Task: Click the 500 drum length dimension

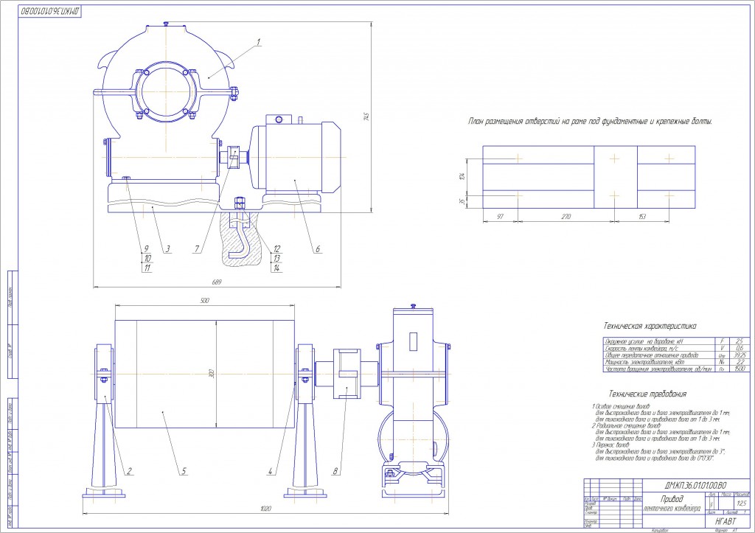Action: click(x=205, y=301)
